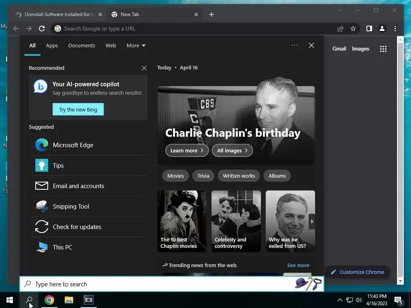Open Why was he exiled from US card
This screenshot has width=411, height=308.
coord(290,221)
